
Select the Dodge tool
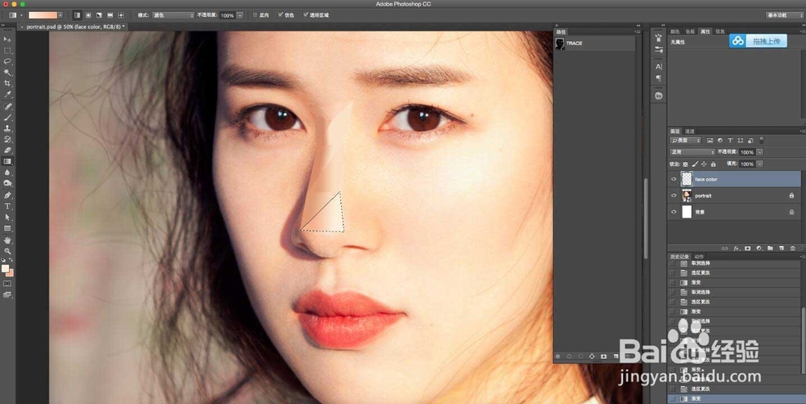pos(7,184)
